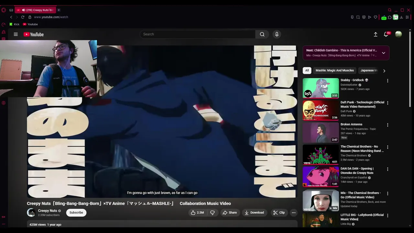Reload the current YouTube page
The image size is (414, 233).
coord(23,17)
